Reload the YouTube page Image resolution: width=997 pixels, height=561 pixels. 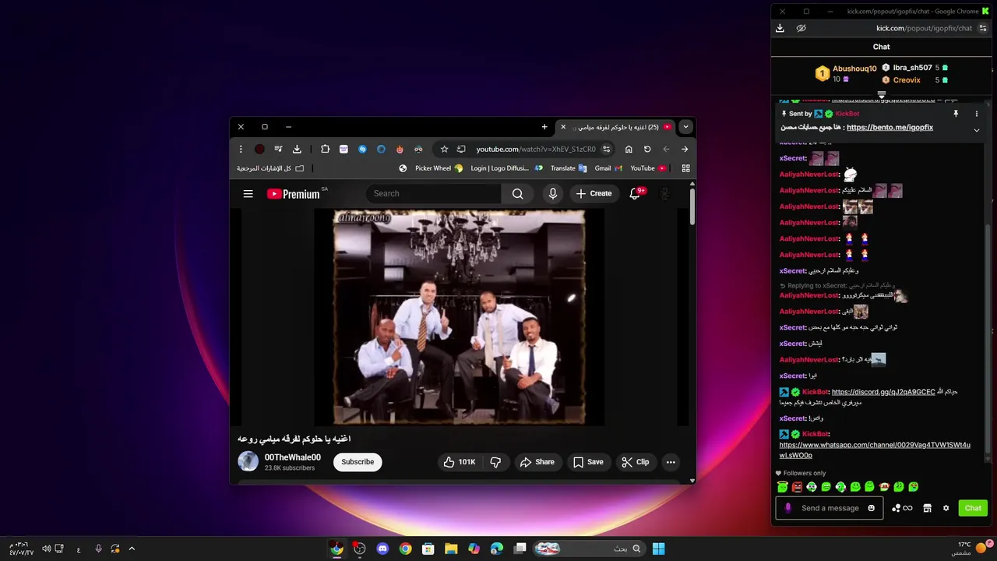647,149
